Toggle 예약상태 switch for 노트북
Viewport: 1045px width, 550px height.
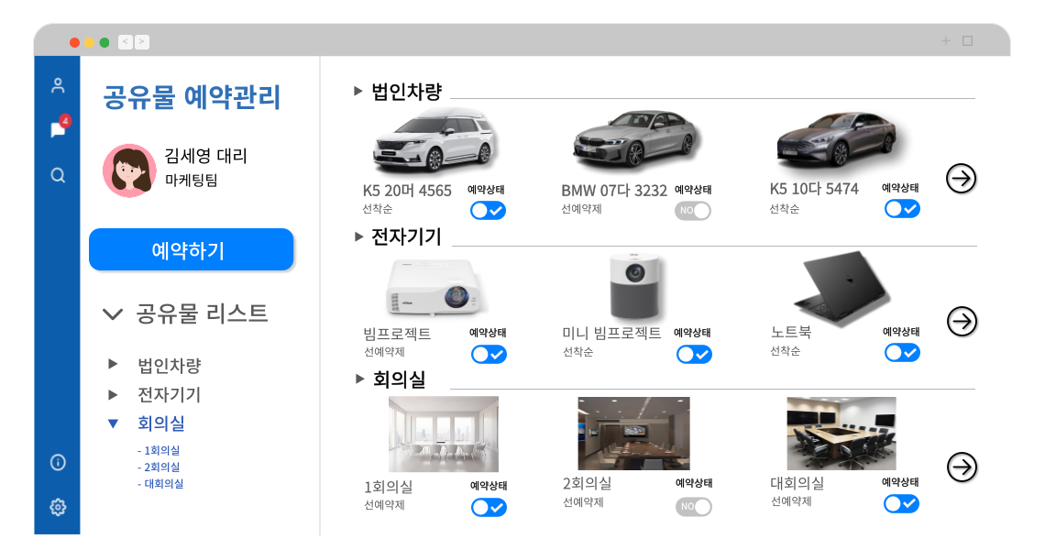(x=902, y=353)
